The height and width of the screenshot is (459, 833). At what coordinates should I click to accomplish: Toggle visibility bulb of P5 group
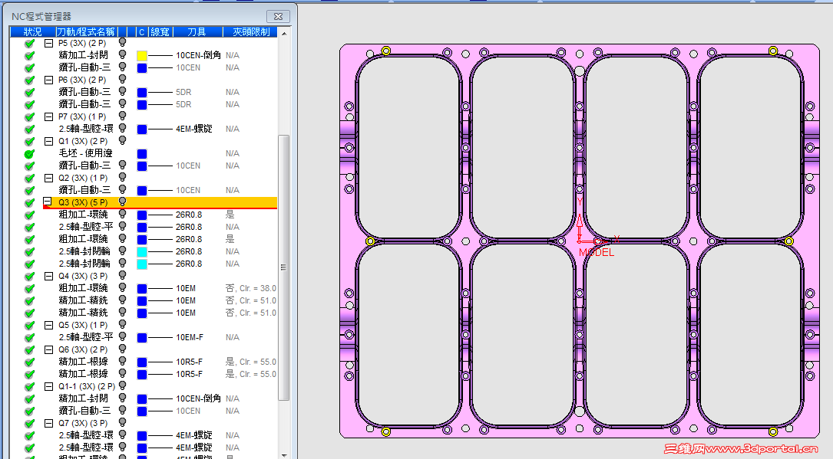coord(122,42)
